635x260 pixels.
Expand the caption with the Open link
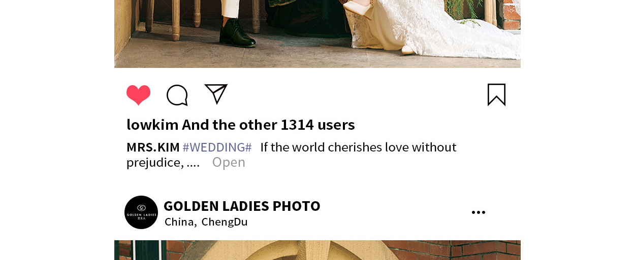click(x=229, y=162)
